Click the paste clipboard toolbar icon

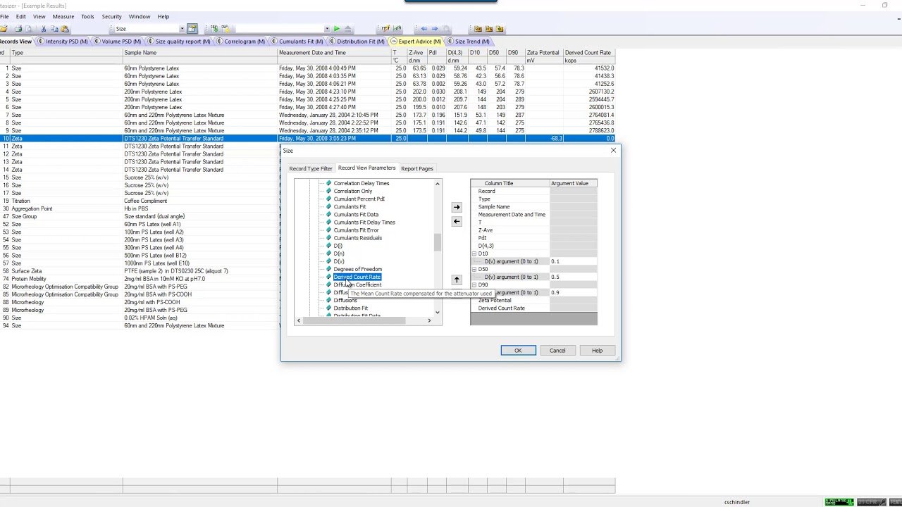65,29
